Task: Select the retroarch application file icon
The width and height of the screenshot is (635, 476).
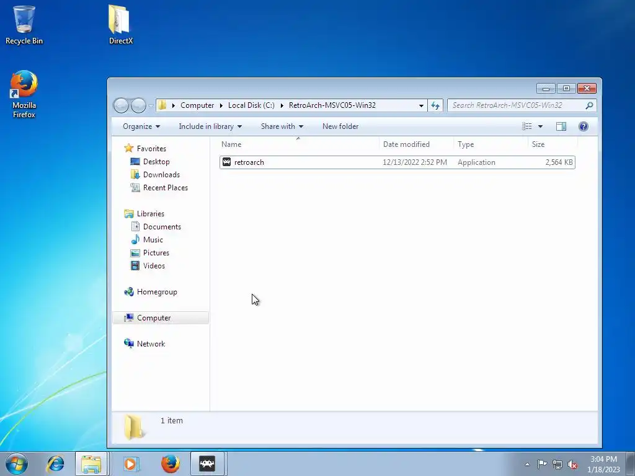Action: [x=227, y=162]
